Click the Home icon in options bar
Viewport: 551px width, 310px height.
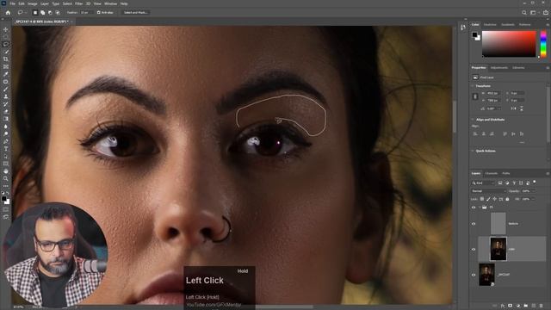pos(8,12)
